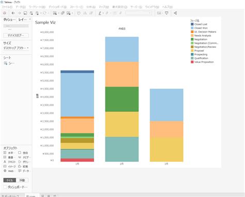
Task: Select the 垂直 vertical container object
Action: [9, 157]
